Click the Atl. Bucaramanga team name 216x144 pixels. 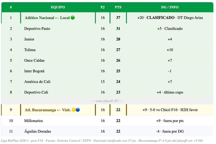pyautogui.click(x=40, y=110)
